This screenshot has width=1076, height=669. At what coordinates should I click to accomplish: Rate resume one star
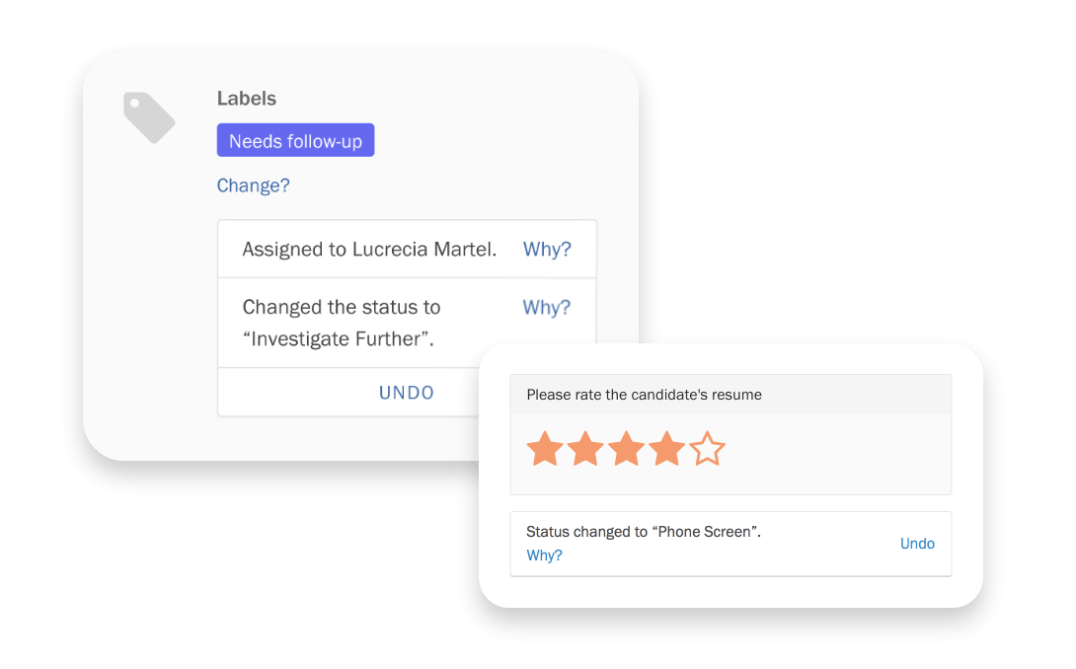(545, 449)
